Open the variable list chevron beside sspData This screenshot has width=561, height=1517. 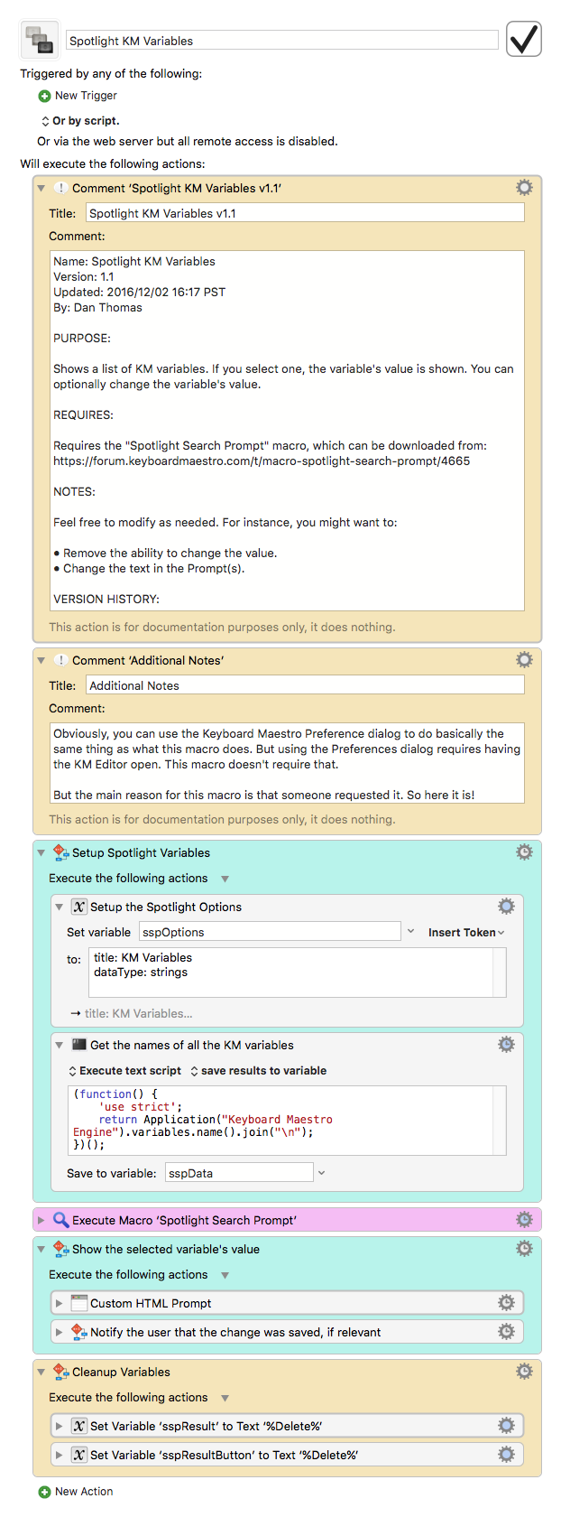[322, 1173]
